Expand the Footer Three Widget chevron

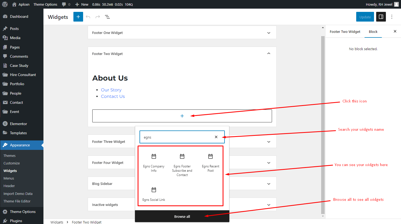pyautogui.click(x=269, y=142)
